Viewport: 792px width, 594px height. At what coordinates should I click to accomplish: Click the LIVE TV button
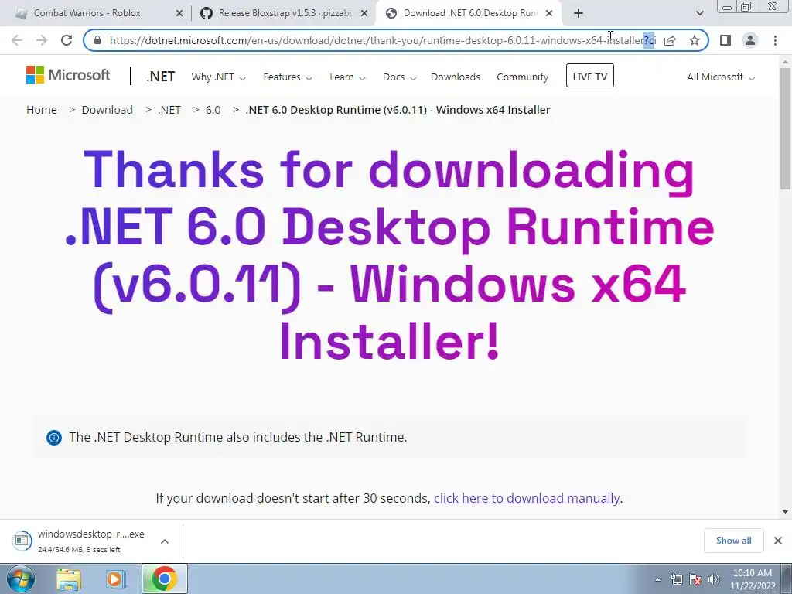(590, 76)
